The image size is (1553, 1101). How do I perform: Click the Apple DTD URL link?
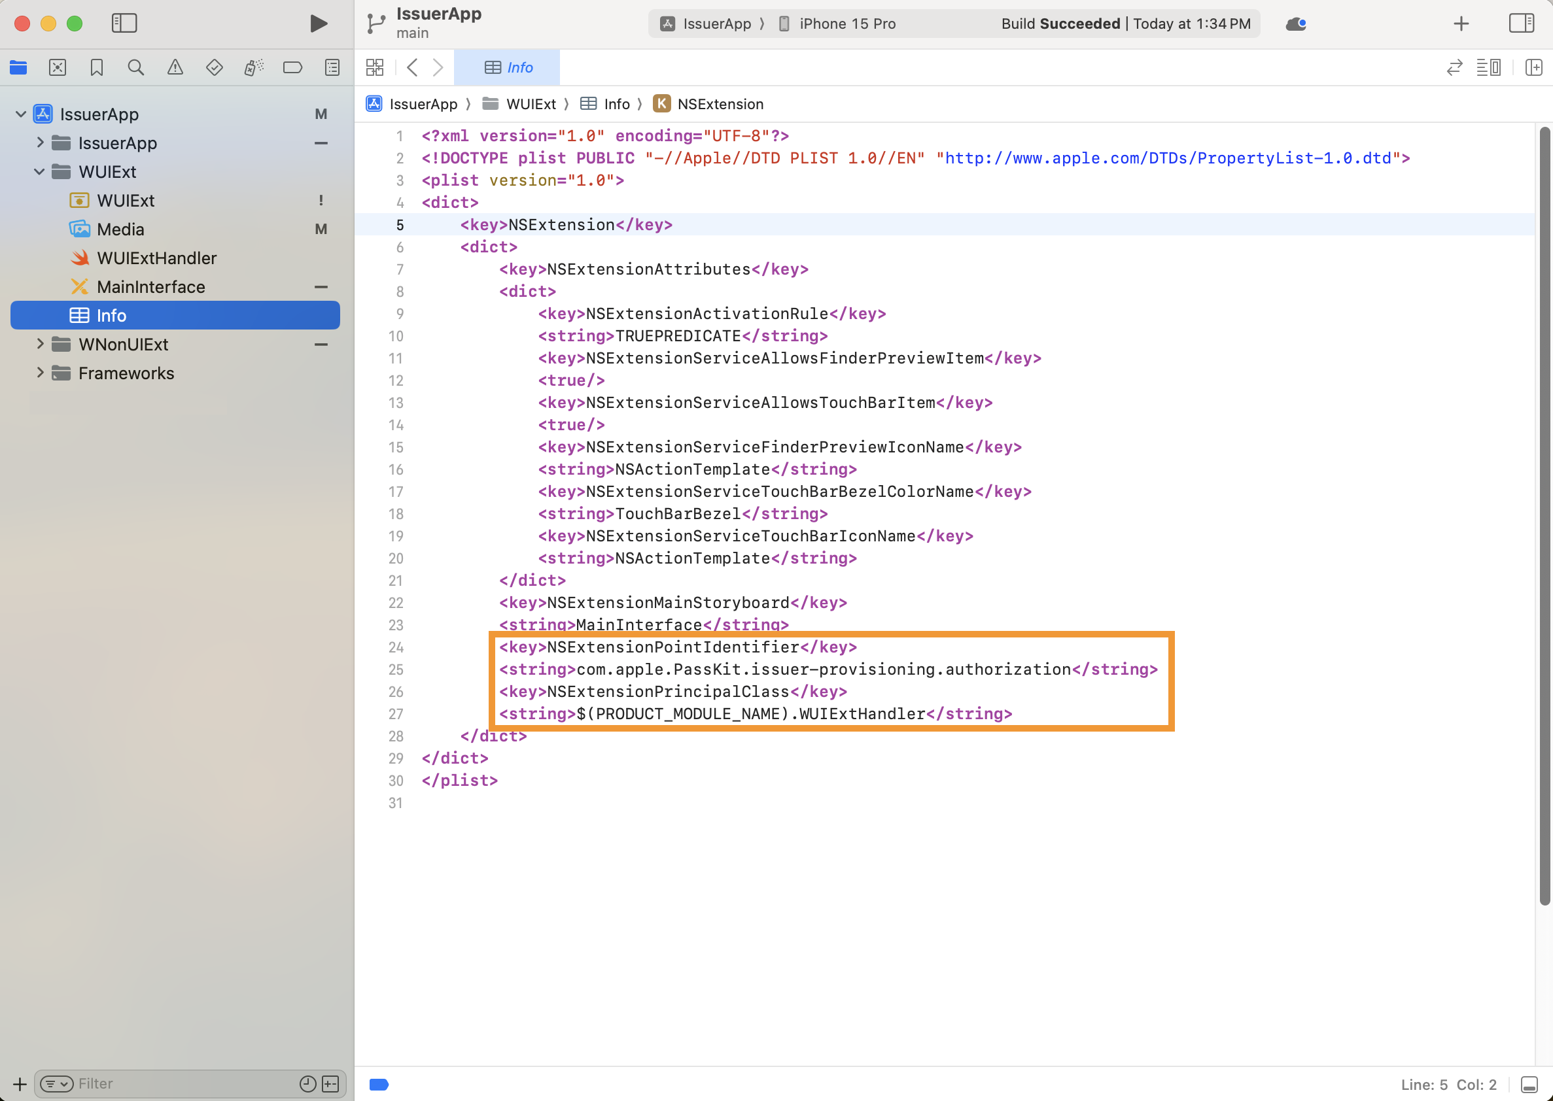pos(1168,158)
